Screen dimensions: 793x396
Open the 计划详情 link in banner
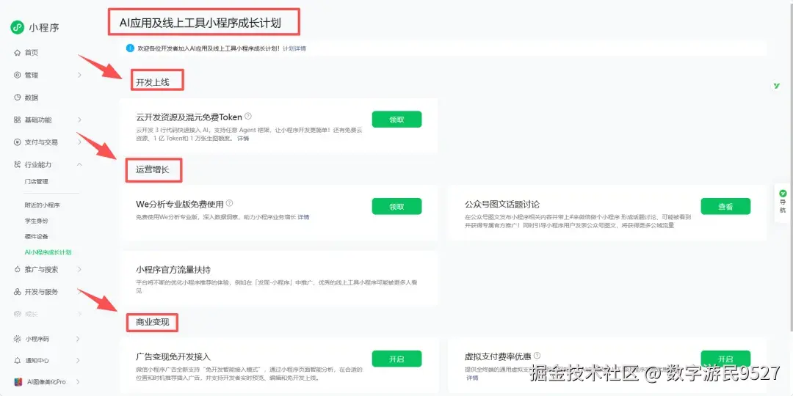coord(294,48)
